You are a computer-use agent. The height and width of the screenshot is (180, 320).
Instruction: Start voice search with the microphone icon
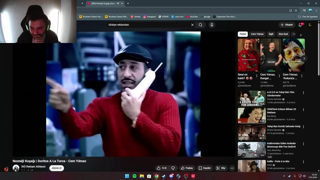click(x=212, y=25)
